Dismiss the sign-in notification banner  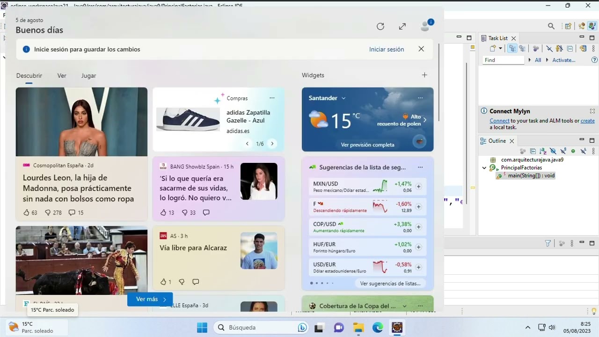point(421,49)
